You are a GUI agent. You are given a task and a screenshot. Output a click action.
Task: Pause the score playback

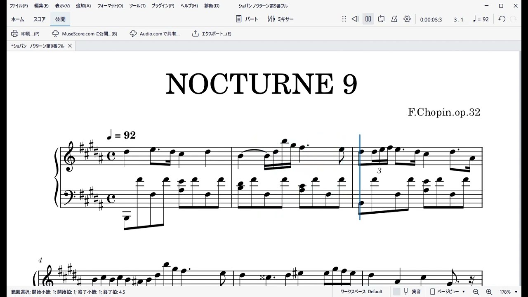(x=368, y=19)
